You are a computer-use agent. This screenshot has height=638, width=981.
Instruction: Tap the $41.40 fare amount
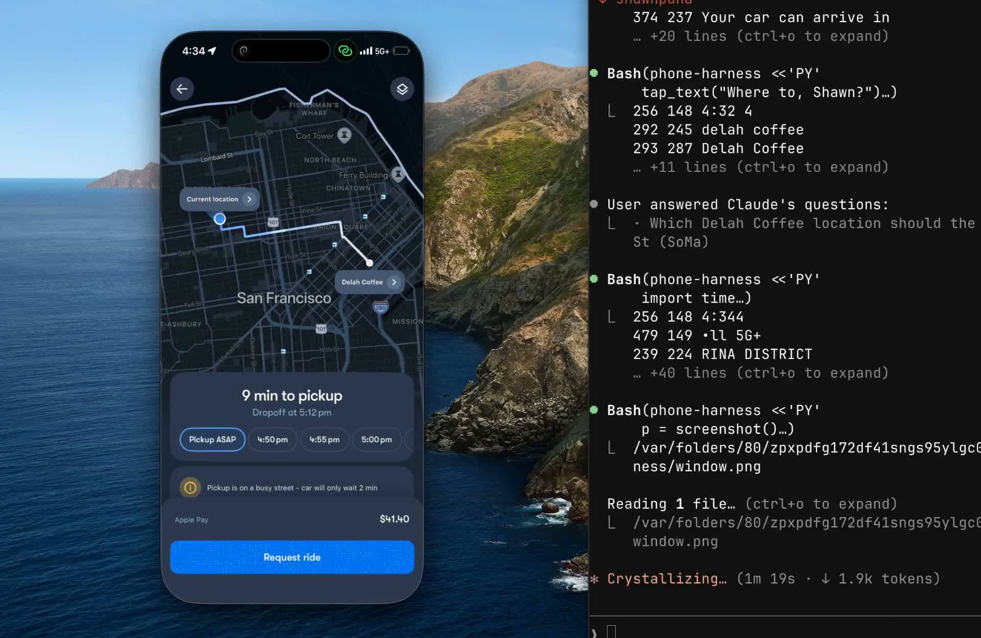coord(394,519)
